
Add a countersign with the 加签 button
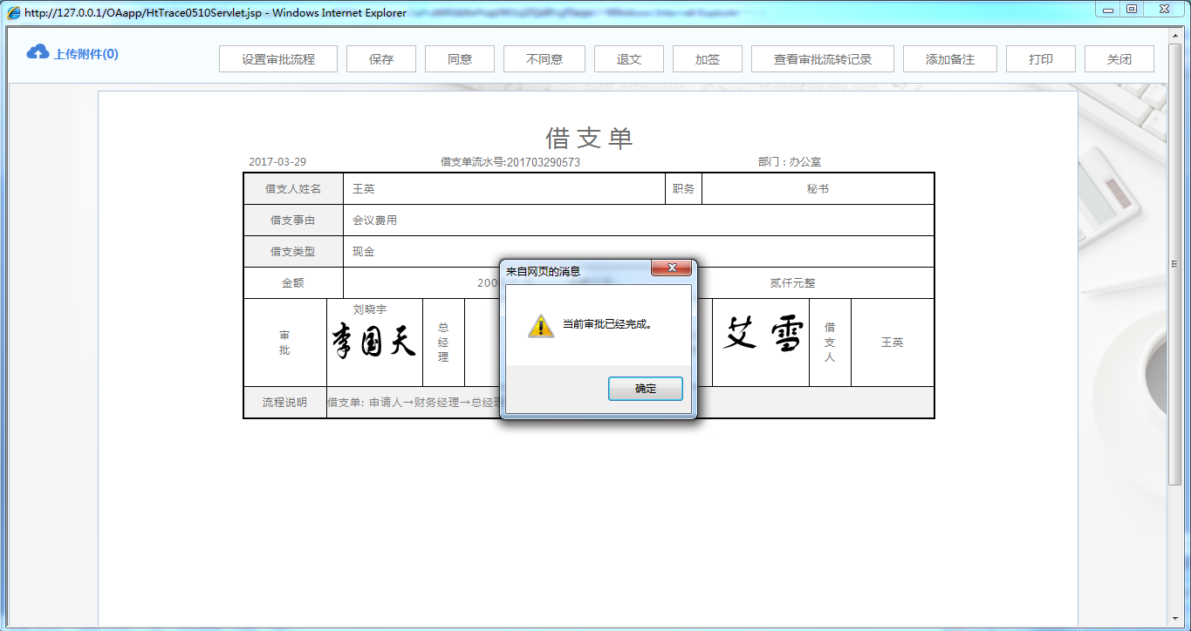pos(707,58)
